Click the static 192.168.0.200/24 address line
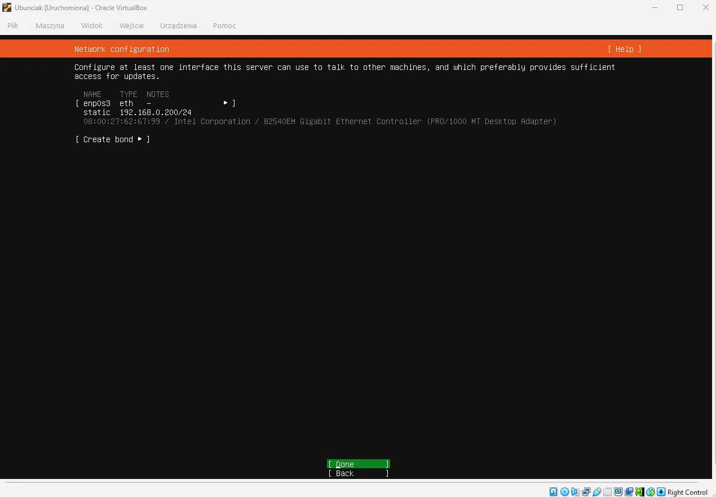The height and width of the screenshot is (497, 716). pyautogui.click(x=138, y=112)
